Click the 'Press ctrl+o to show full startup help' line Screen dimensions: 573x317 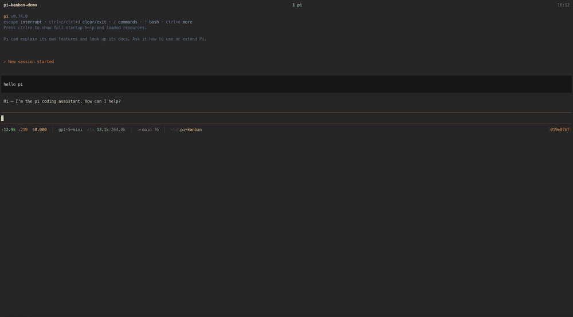coord(75,27)
